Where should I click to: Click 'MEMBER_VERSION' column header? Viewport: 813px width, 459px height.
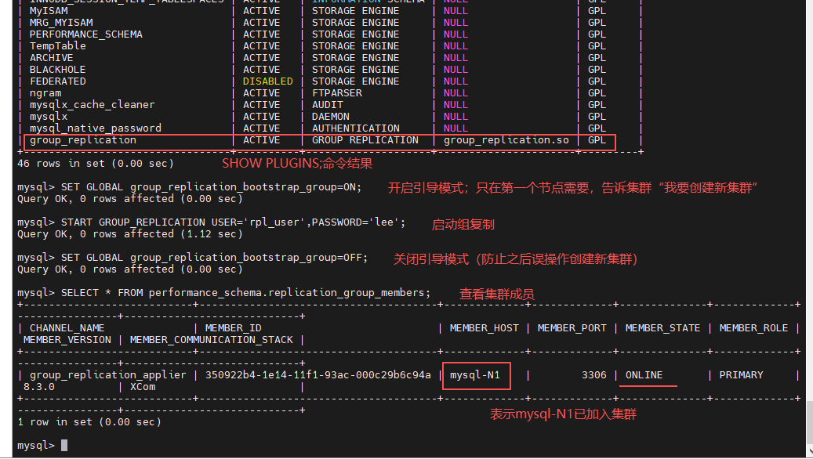pos(67,340)
